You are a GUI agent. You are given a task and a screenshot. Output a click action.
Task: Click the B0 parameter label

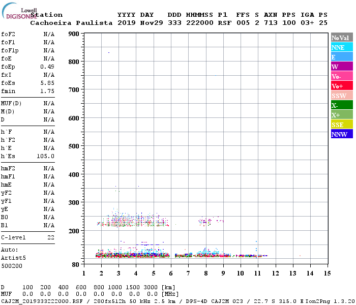click(x=5, y=218)
